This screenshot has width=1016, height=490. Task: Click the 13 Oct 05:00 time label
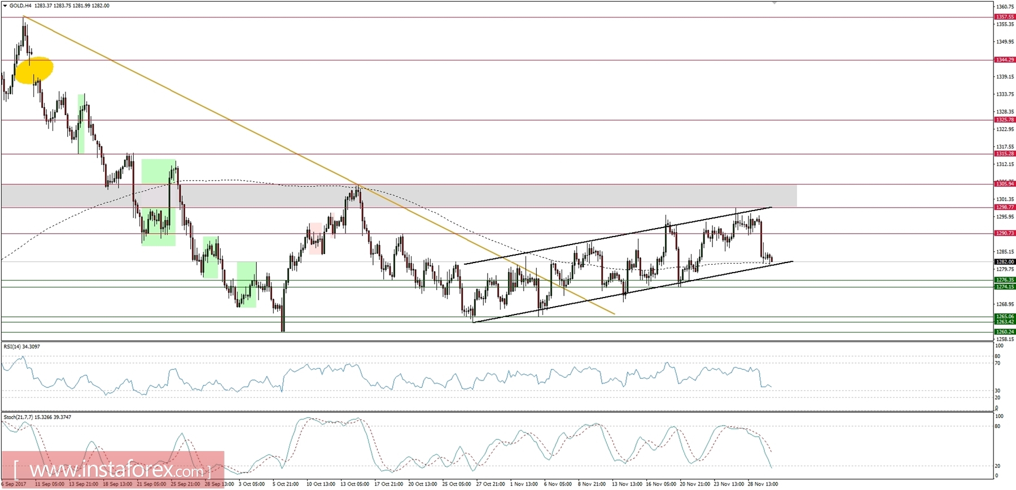point(355,484)
